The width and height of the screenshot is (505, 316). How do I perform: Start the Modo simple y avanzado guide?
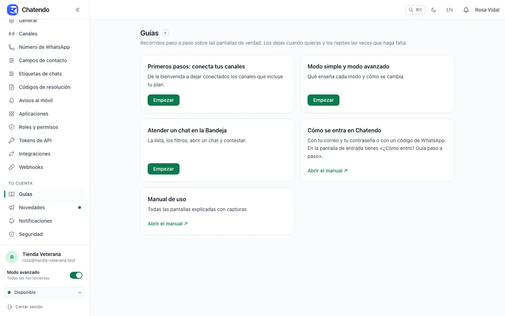(323, 100)
